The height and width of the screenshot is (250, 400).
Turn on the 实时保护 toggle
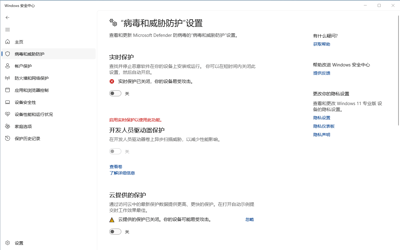point(115,94)
